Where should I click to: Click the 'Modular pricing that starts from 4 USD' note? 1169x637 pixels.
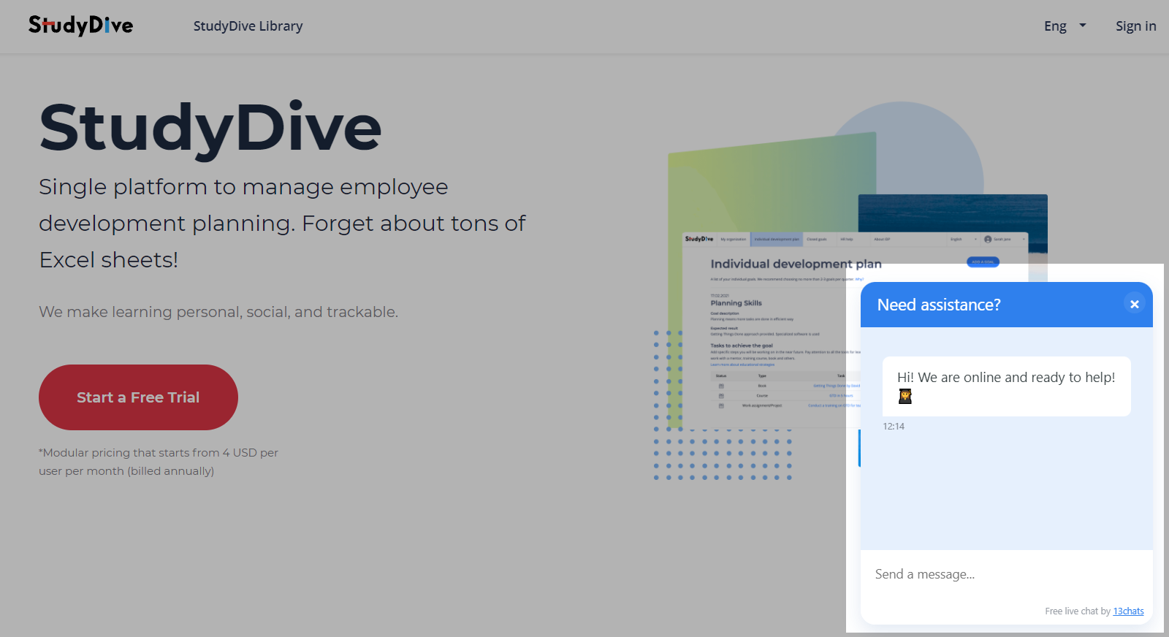coord(159,462)
